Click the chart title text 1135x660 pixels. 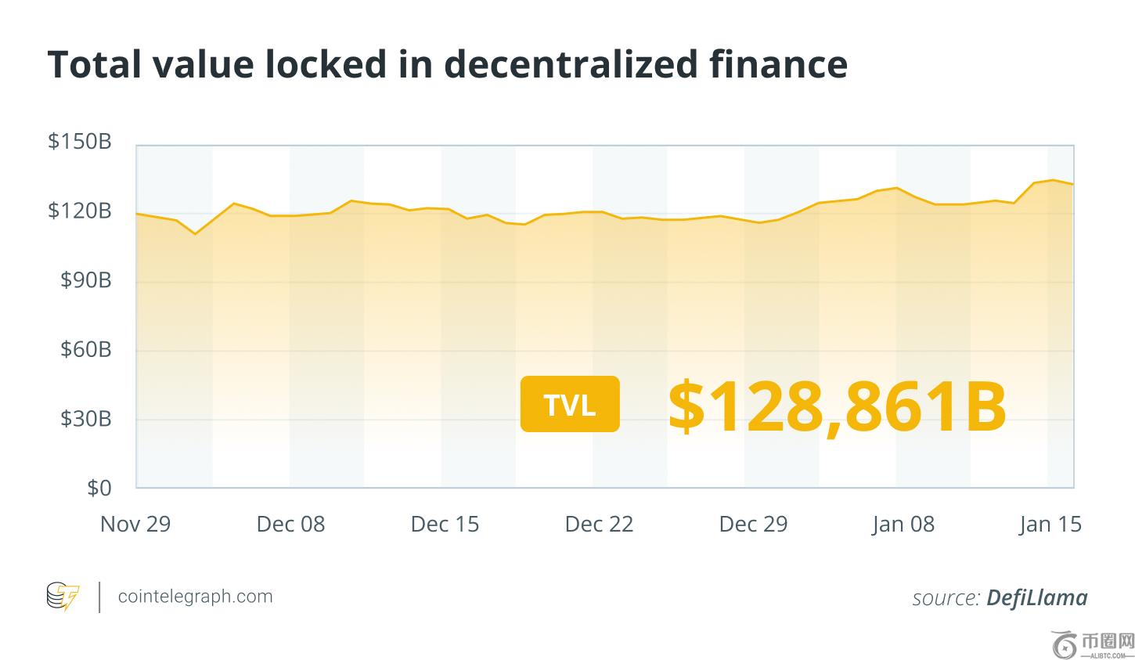447,64
